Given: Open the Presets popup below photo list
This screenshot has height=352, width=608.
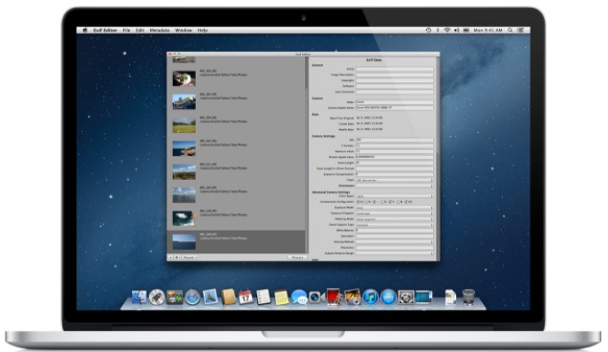Looking at the screenshot, I should pyautogui.click(x=190, y=257).
